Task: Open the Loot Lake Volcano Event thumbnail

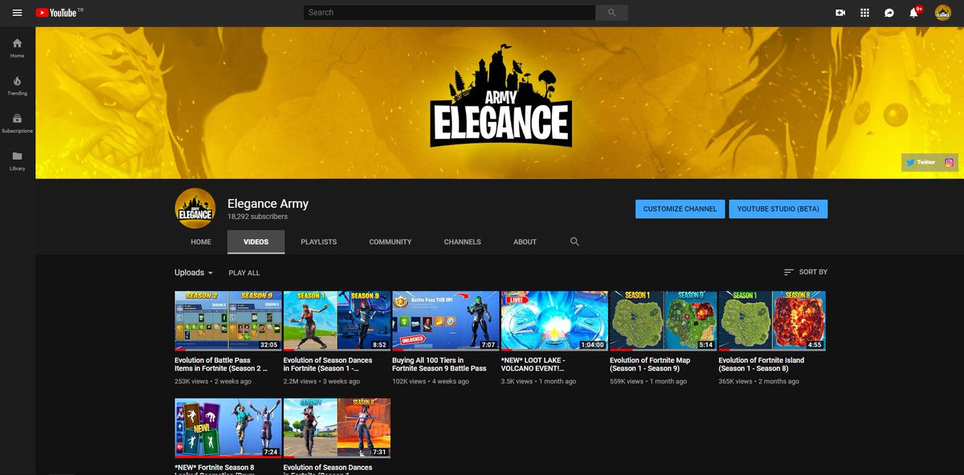Action: [x=554, y=321]
